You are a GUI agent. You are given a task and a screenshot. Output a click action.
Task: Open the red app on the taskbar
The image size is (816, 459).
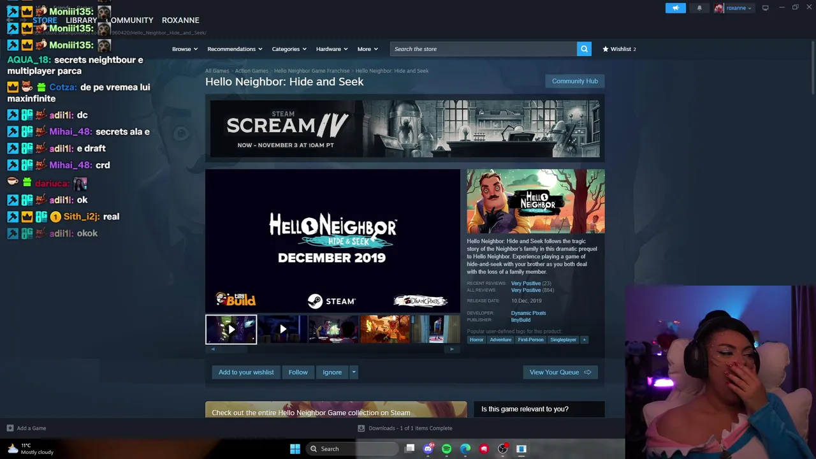coord(484,449)
